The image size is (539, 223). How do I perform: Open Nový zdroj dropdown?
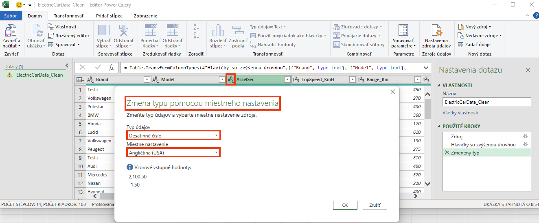click(475, 27)
